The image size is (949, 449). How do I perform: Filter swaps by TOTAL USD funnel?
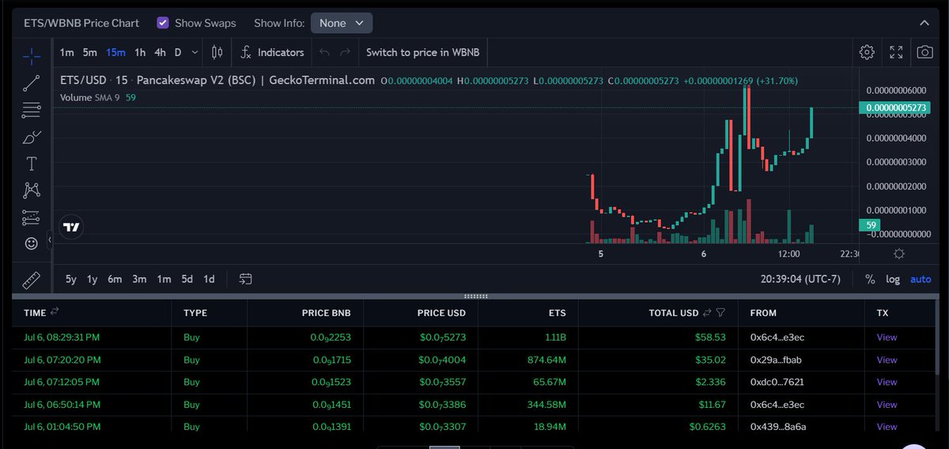pyautogui.click(x=720, y=312)
